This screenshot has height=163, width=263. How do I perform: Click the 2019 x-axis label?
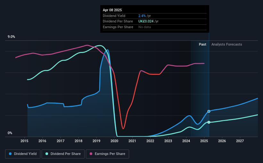coord(96,141)
